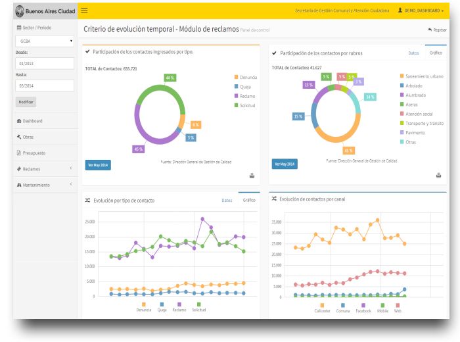Toggle the hamburger sidebar menu
This screenshot has width=460, height=342.
click(84, 11)
